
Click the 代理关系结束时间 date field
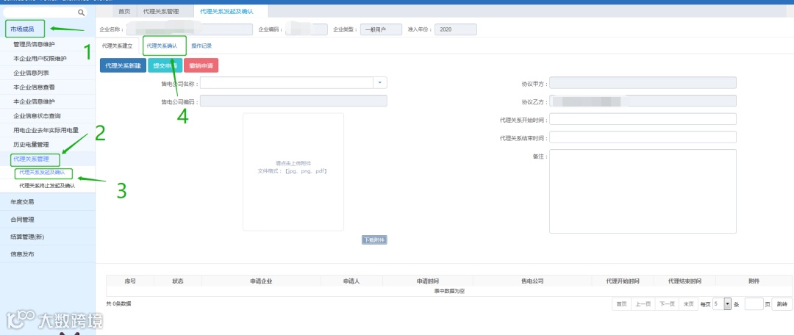pyautogui.click(x=643, y=137)
